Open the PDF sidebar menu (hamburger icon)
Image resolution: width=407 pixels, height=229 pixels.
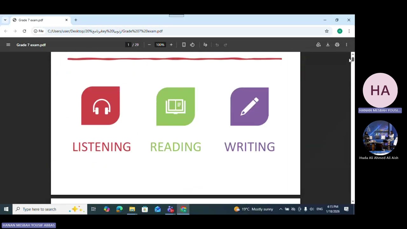(x=8, y=45)
